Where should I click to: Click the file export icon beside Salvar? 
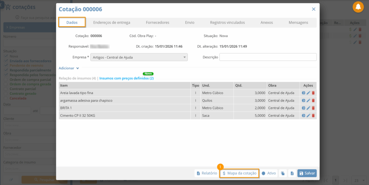pos(292,173)
